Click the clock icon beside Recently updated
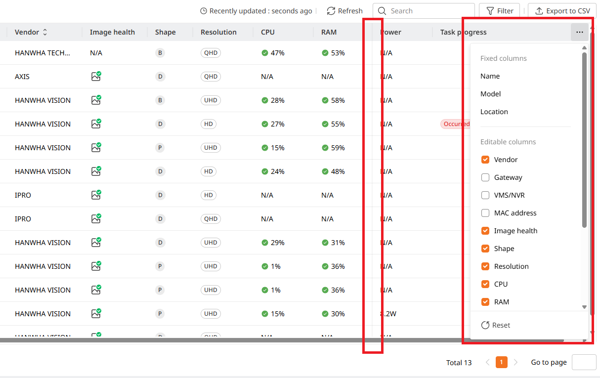This screenshot has height=378, width=600. coord(203,11)
